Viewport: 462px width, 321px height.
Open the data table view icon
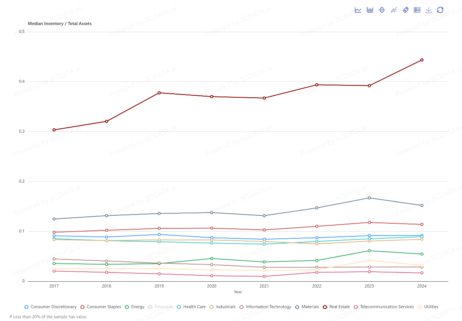click(x=417, y=10)
